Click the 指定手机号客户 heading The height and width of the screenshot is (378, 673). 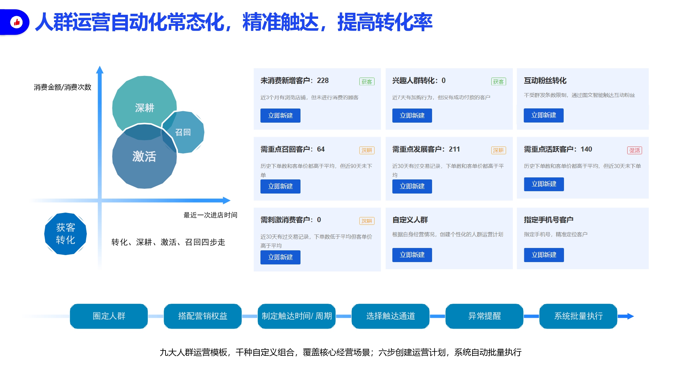tap(548, 220)
